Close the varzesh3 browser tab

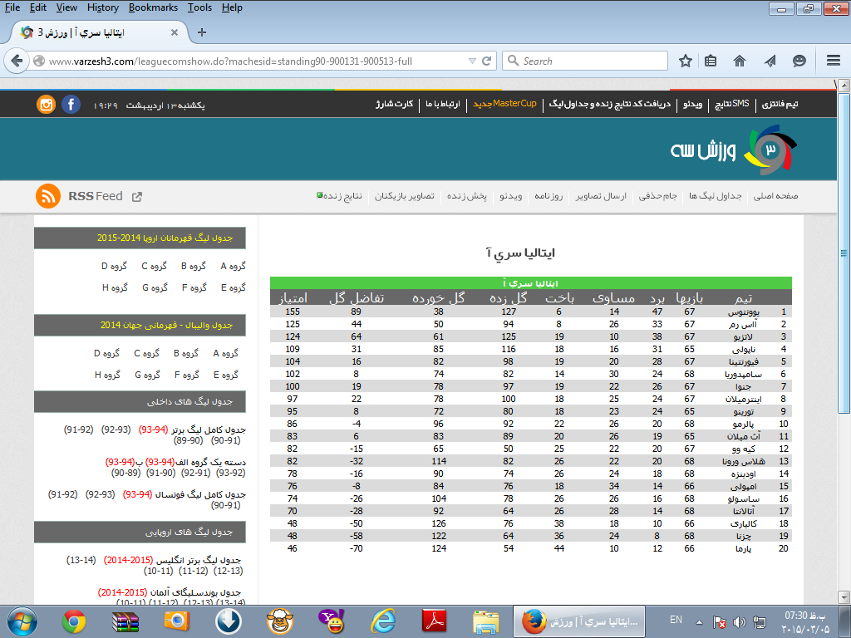click(174, 32)
